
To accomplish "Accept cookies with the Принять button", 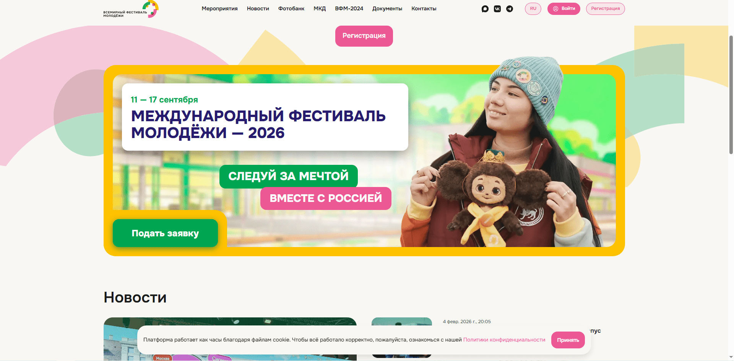I will click(568, 340).
